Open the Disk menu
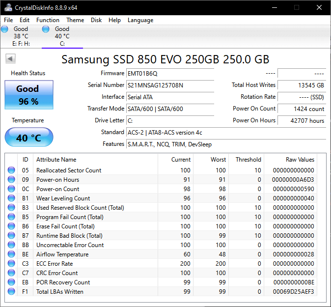 [x=96, y=20]
